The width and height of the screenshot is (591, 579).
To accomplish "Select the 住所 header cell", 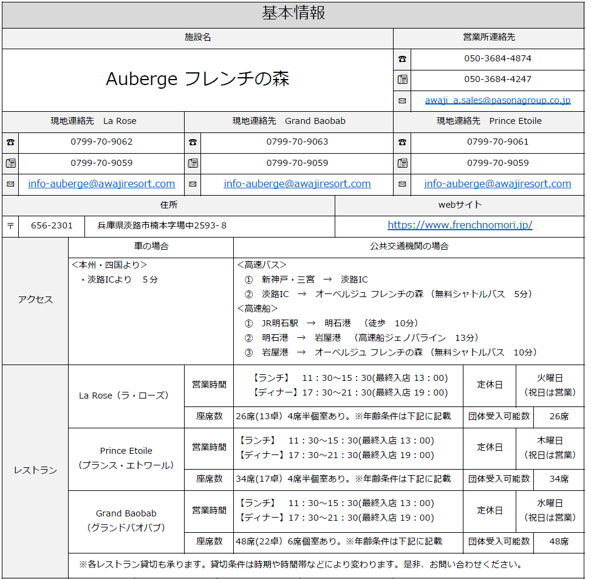I will [x=168, y=205].
